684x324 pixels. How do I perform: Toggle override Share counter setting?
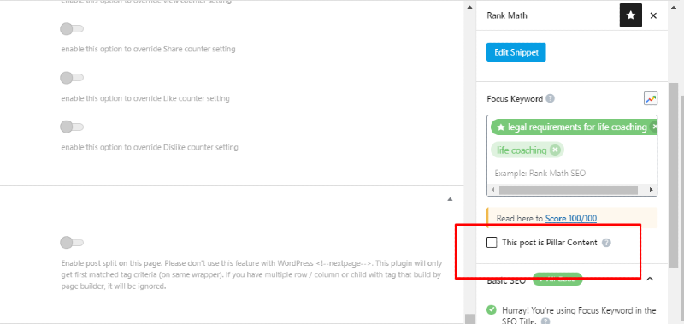(x=72, y=29)
